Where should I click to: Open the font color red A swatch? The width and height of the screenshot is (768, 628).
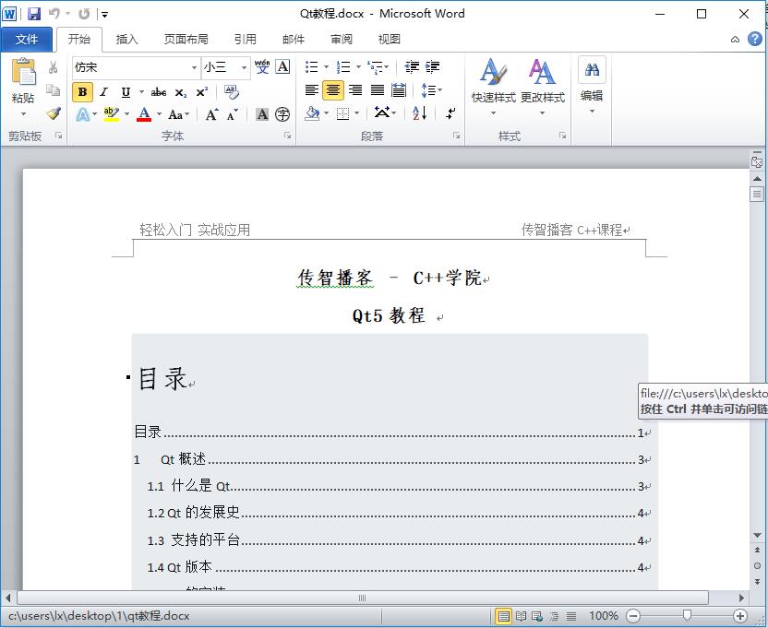[144, 114]
